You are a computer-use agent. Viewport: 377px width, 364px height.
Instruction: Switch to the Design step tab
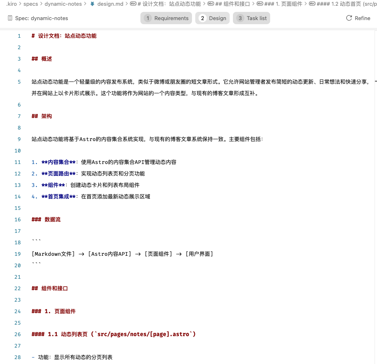click(212, 18)
